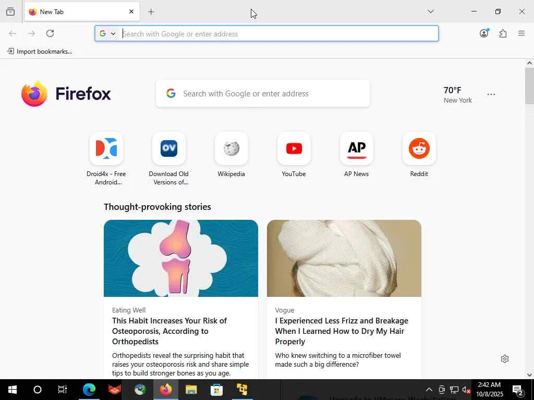Open the Vogue hair drying article headline
Screen dimensions: 534x400
coord(342,331)
